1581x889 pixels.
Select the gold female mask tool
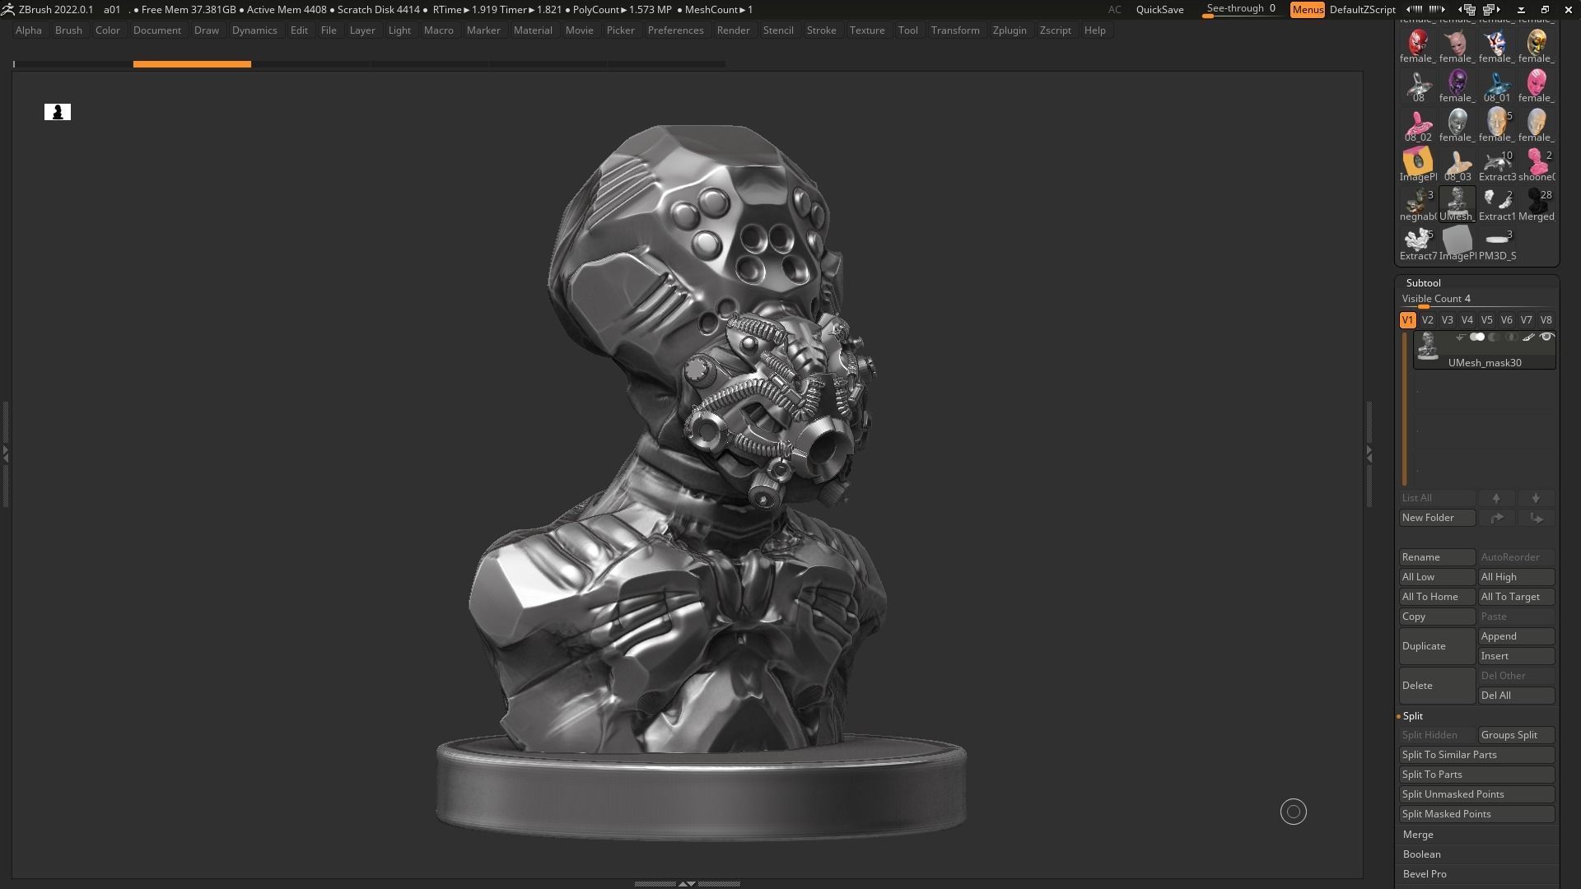1537,44
